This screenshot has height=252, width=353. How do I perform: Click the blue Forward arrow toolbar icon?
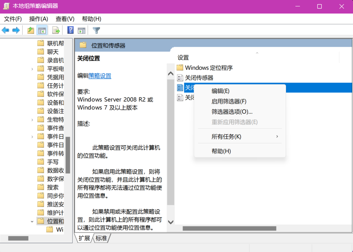16,30
